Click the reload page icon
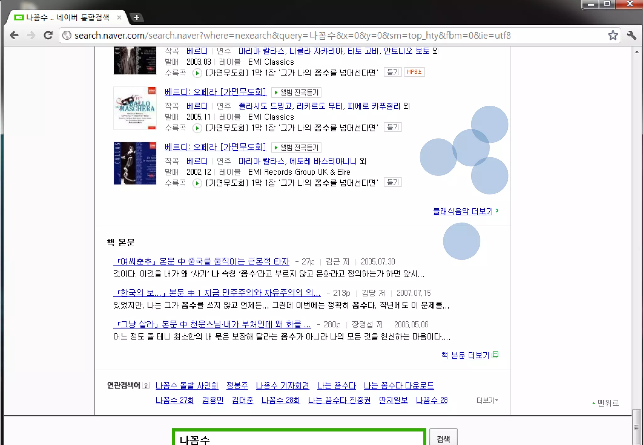643x445 pixels. point(48,35)
